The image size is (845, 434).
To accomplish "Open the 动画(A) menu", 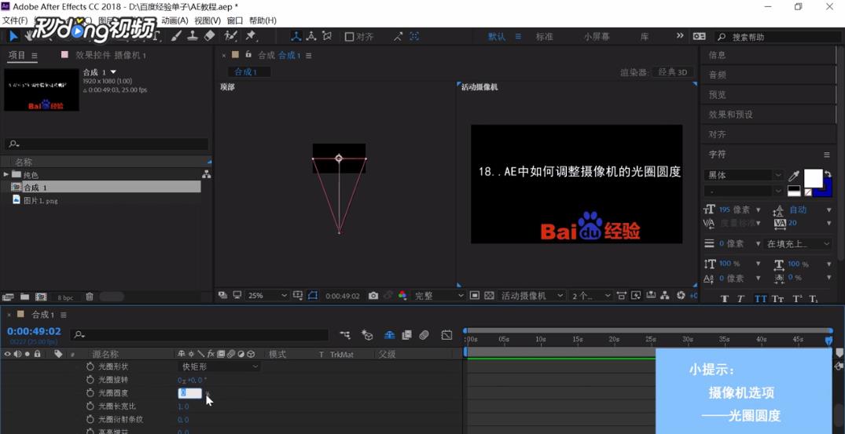I will 175,20.
